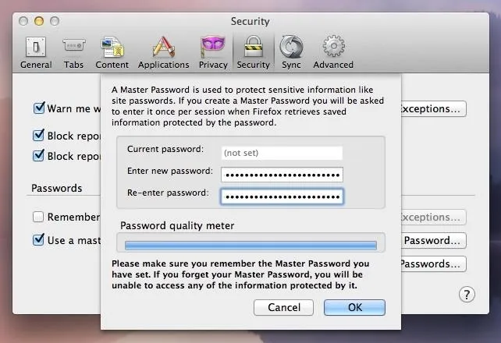The width and height of the screenshot is (501, 343).
Task: Click the help question mark button
Action: tap(467, 295)
